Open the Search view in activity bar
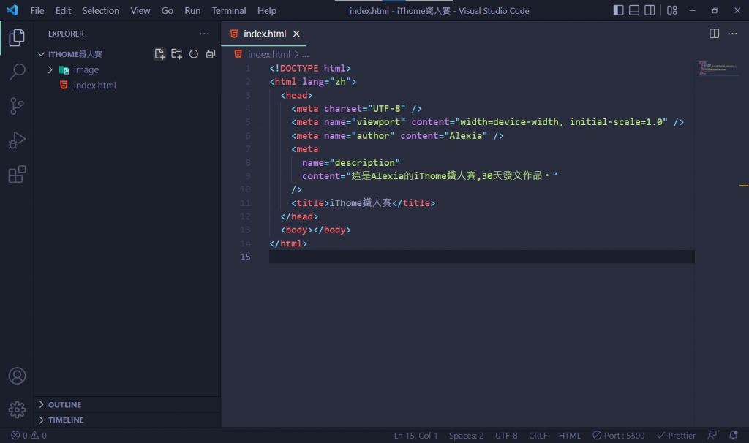Screen dimensions: 749x443 17,72
